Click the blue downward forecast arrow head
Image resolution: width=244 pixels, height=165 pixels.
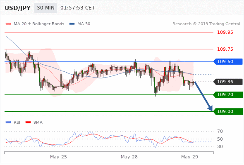(x=211, y=108)
